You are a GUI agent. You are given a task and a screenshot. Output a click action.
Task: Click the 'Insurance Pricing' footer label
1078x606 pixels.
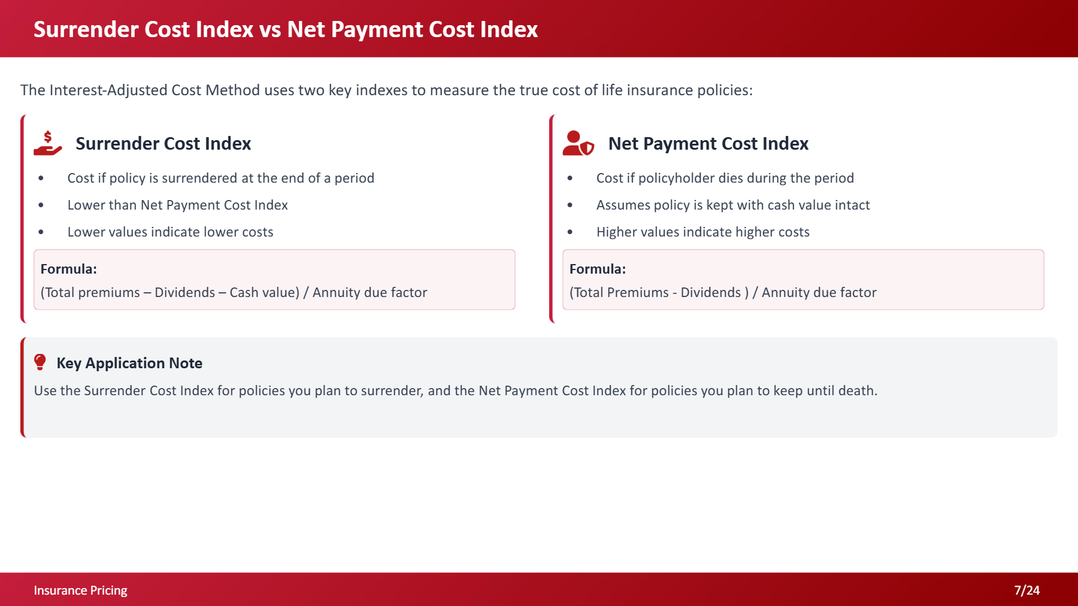(80, 590)
